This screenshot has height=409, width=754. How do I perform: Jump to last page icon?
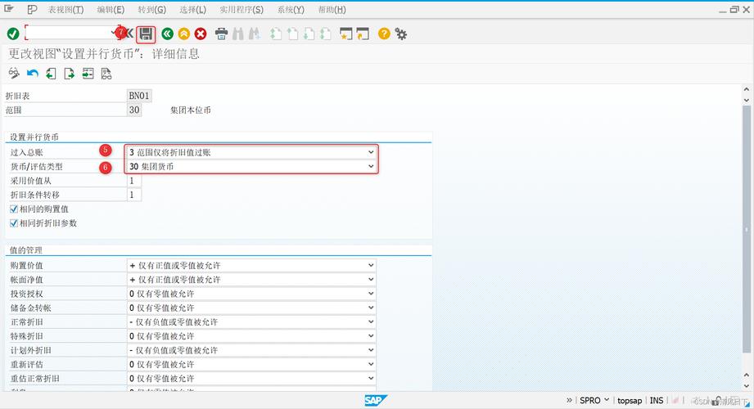click(326, 34)
